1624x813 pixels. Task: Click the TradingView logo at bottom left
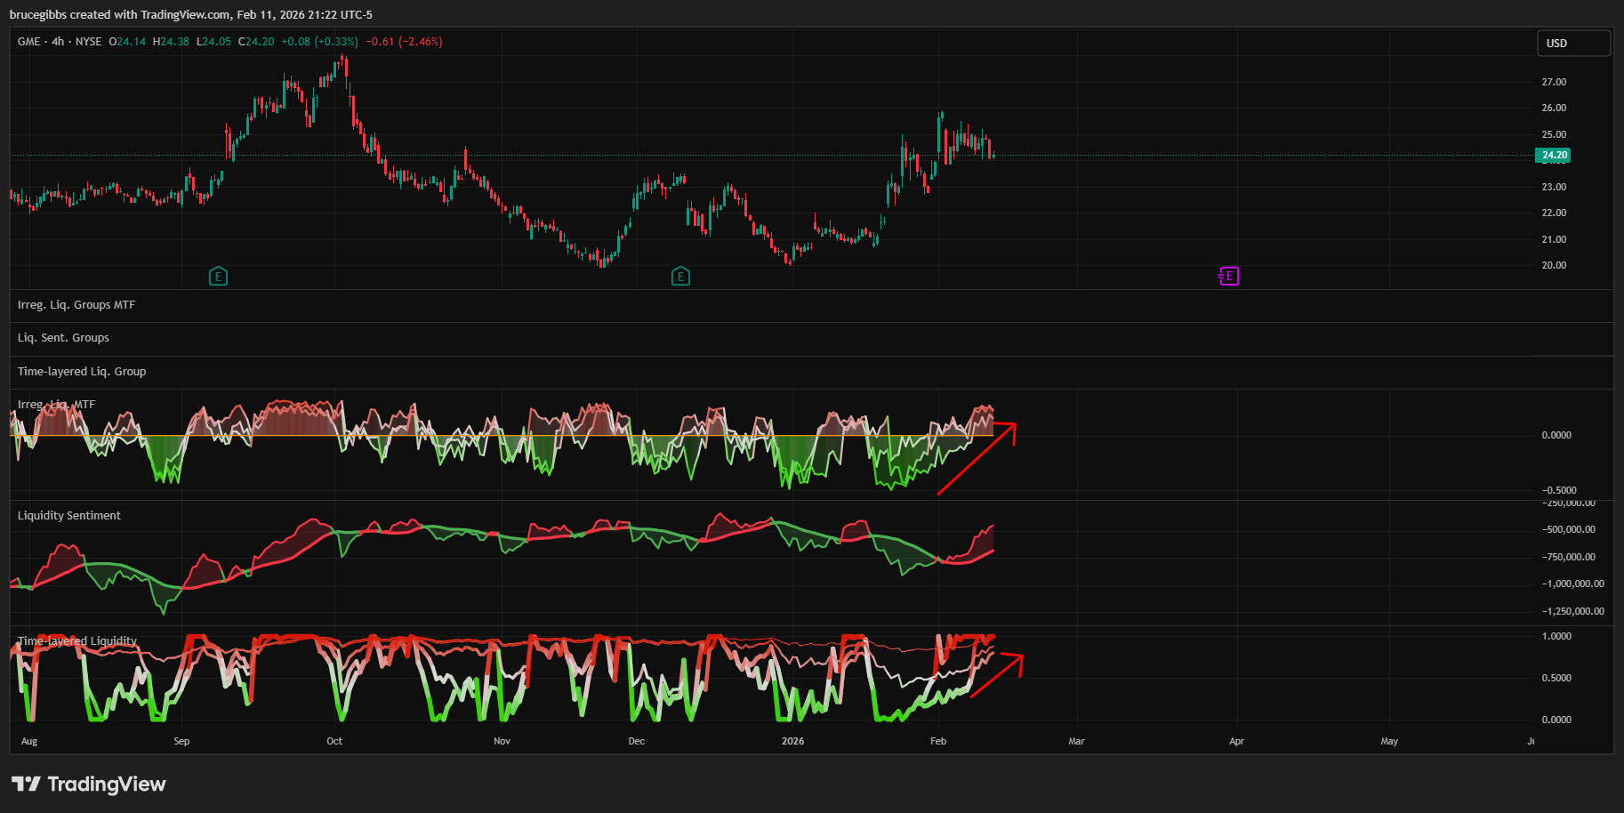89,784
